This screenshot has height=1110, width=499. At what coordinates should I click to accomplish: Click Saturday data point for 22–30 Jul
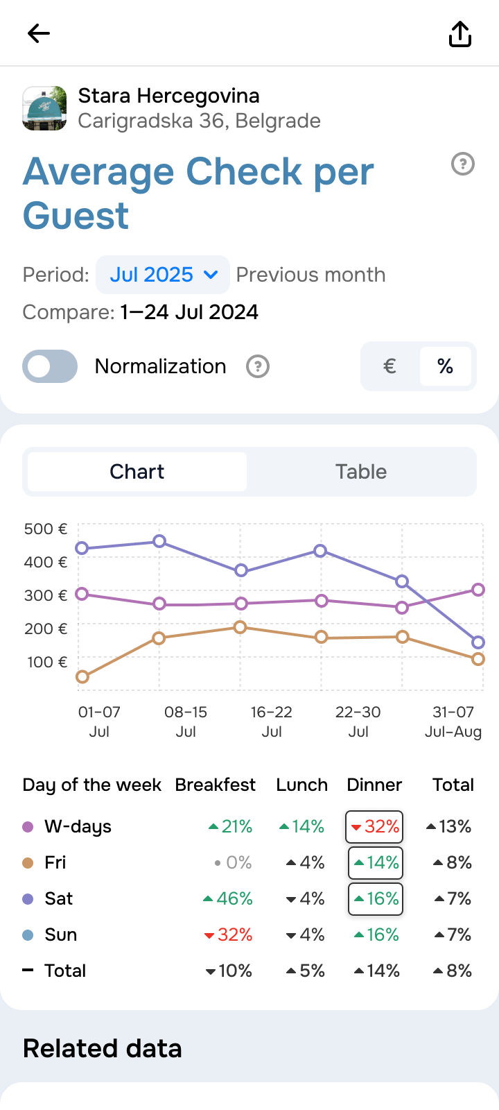320,551
